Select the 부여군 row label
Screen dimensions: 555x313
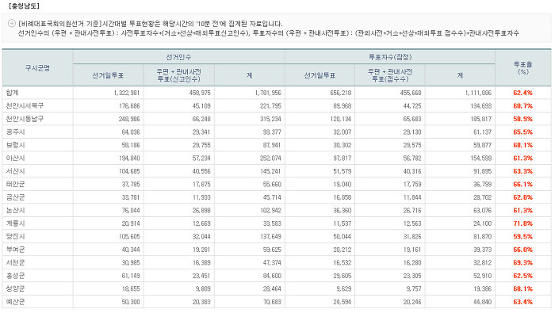coord(15,250)
